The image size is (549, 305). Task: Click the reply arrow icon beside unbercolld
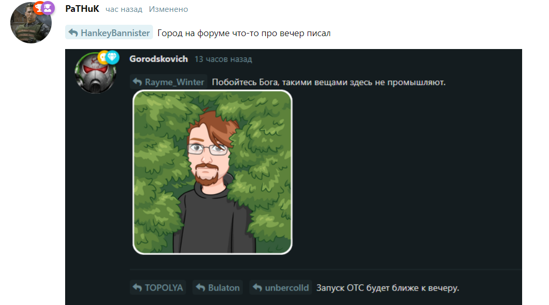[257, 287]
